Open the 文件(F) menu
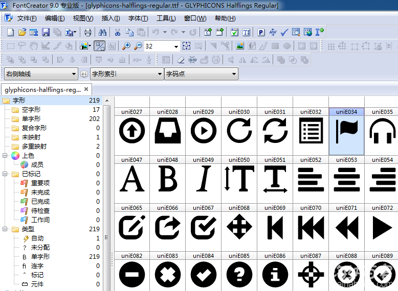The height and width of the screenshot is (291, 398). tap(27, 18)
